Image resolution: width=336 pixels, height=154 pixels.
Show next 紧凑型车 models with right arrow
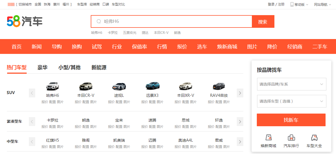240,121
